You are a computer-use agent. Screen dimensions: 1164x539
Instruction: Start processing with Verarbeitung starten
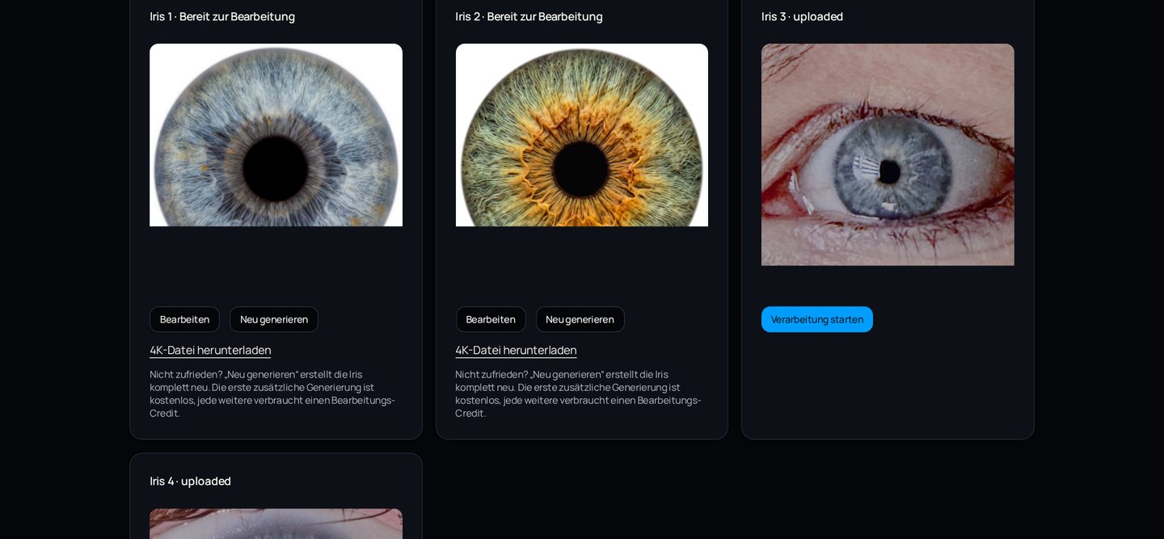point(817,319)
